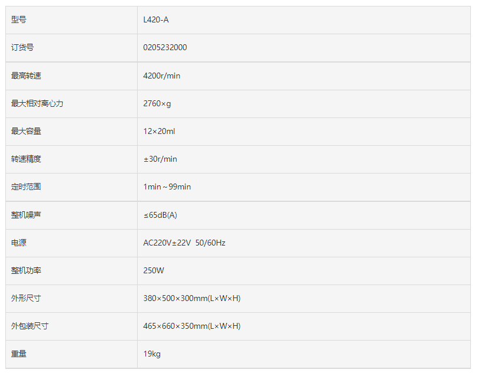Screen dimensions: 478x376
Task: Click the 重量 row label
Action: 19,354
